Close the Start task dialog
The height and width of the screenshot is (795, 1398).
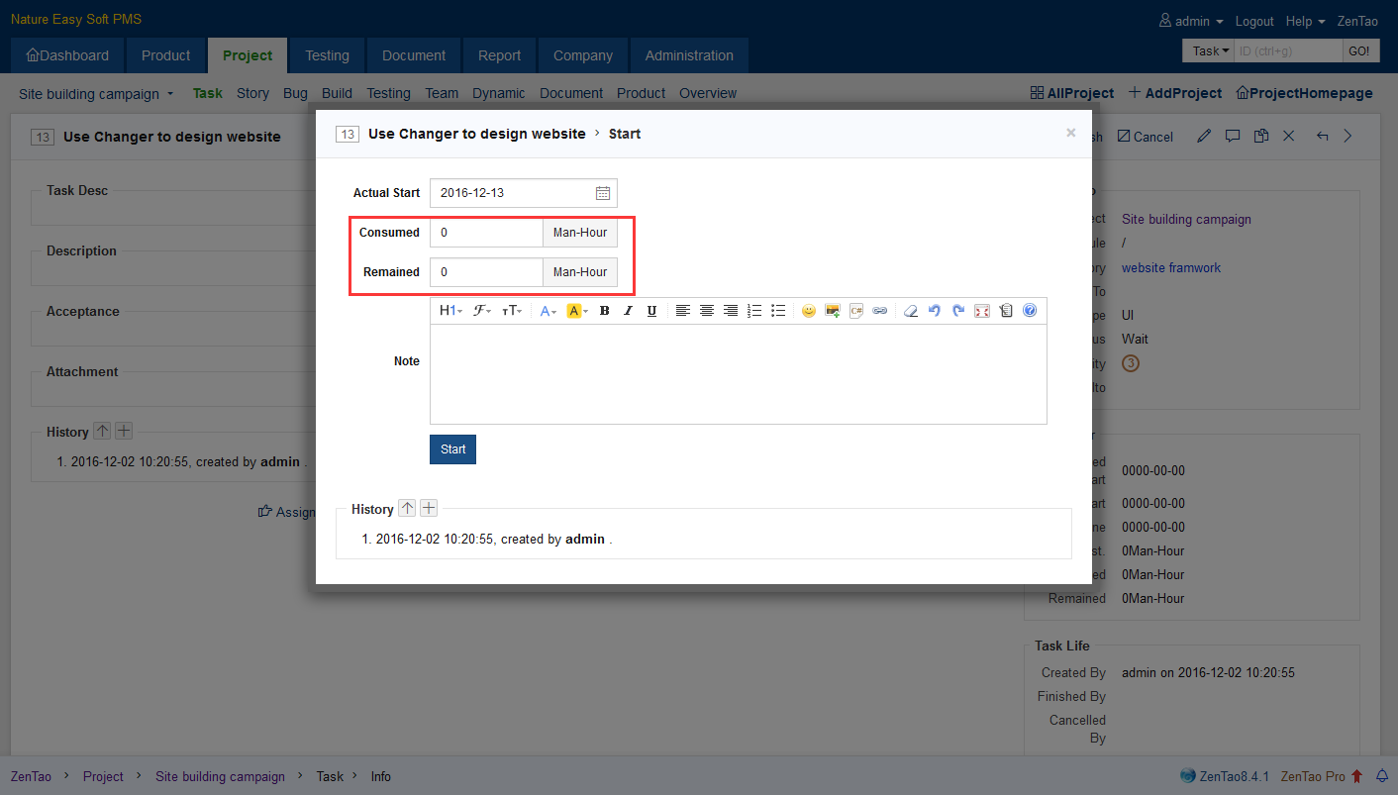(1070, 133)
